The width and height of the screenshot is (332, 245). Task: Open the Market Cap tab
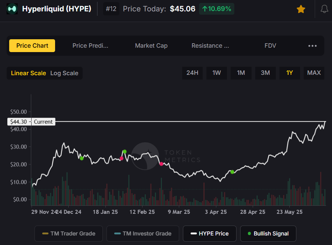[151, 45]
